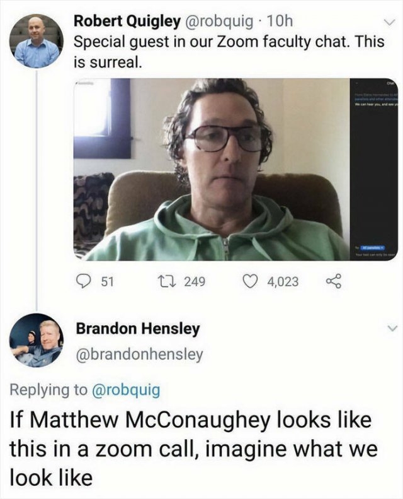This screenshot has height=499, width=403.
Task: Open the chevron menu on Brandon Hensley's reply
Action: pos(391,329)
